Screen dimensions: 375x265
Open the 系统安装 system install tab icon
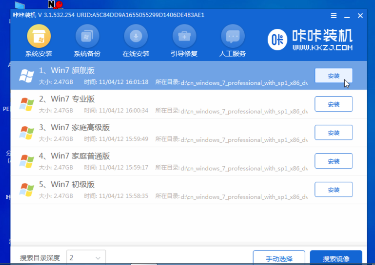[x=39, y=37]
